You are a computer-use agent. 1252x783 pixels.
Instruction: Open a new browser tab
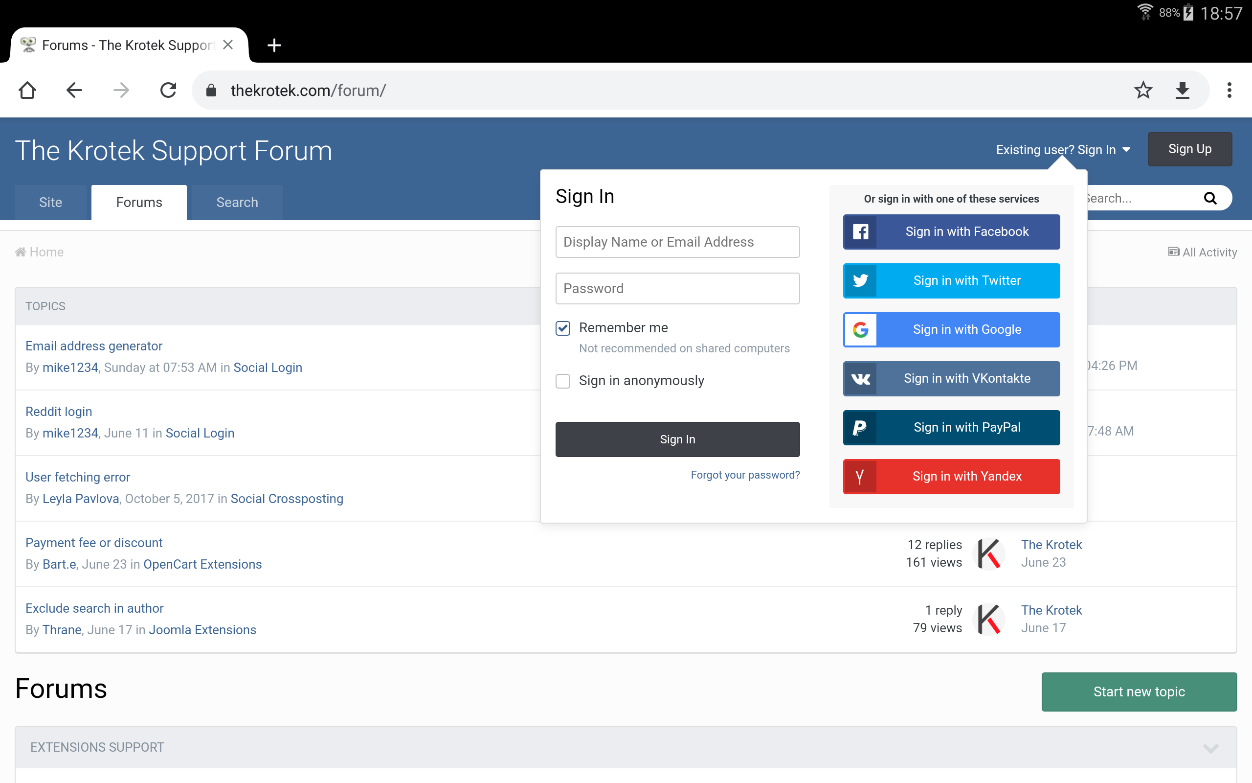point(274,46)
